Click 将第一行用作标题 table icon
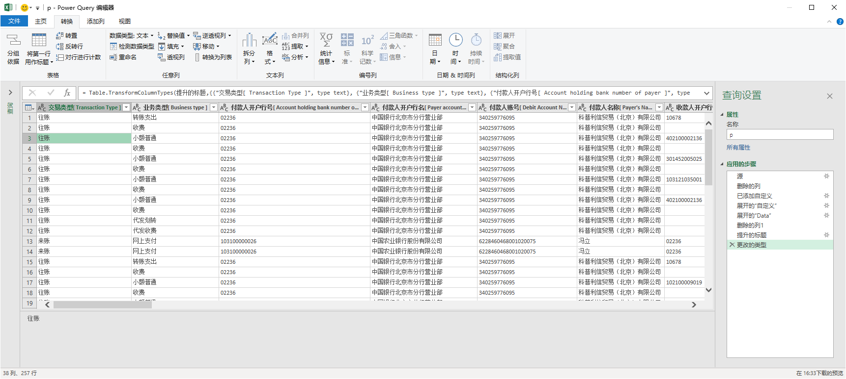This screenshot has height=379, width=846. (39, 40)
